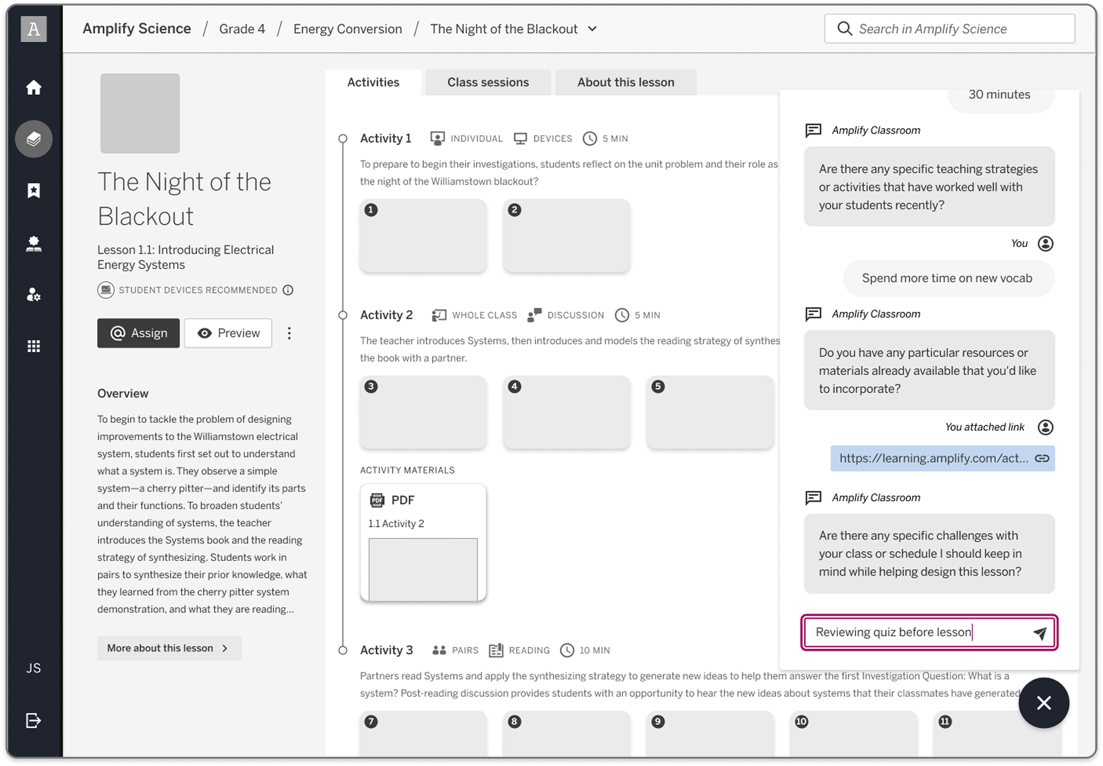
Task: Click the Reading icon for Activity 3
Action: point(496,650)
